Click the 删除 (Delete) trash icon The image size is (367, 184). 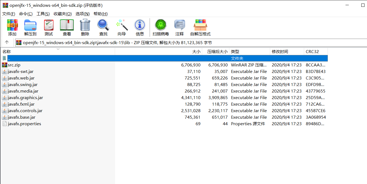[x=85, y=25]
